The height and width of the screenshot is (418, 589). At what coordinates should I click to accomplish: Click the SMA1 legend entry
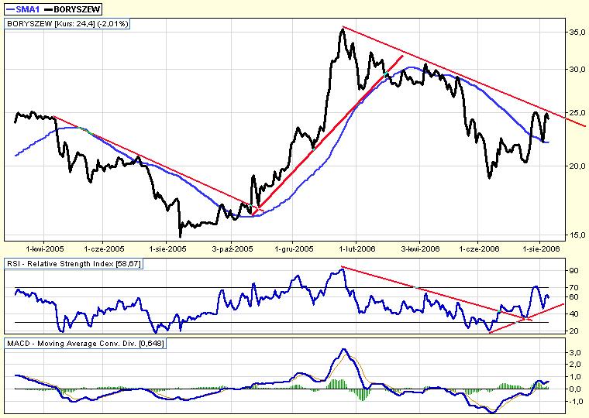tap(22, 9)
